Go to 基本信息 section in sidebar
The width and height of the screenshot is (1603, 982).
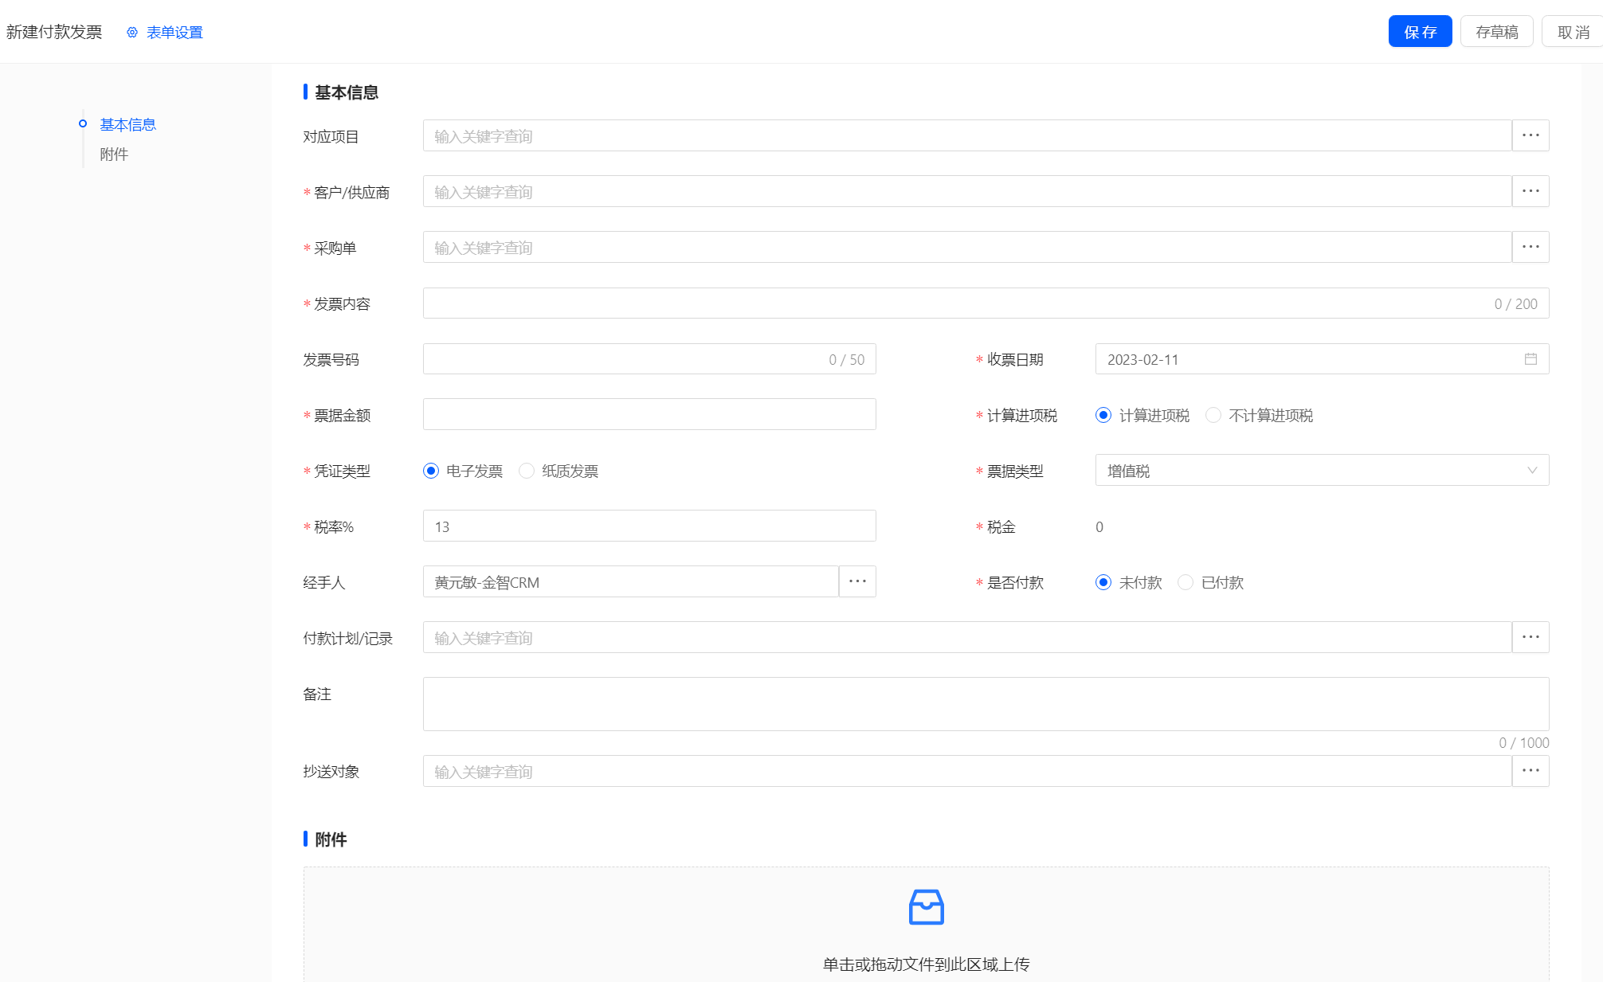(127, 124)
